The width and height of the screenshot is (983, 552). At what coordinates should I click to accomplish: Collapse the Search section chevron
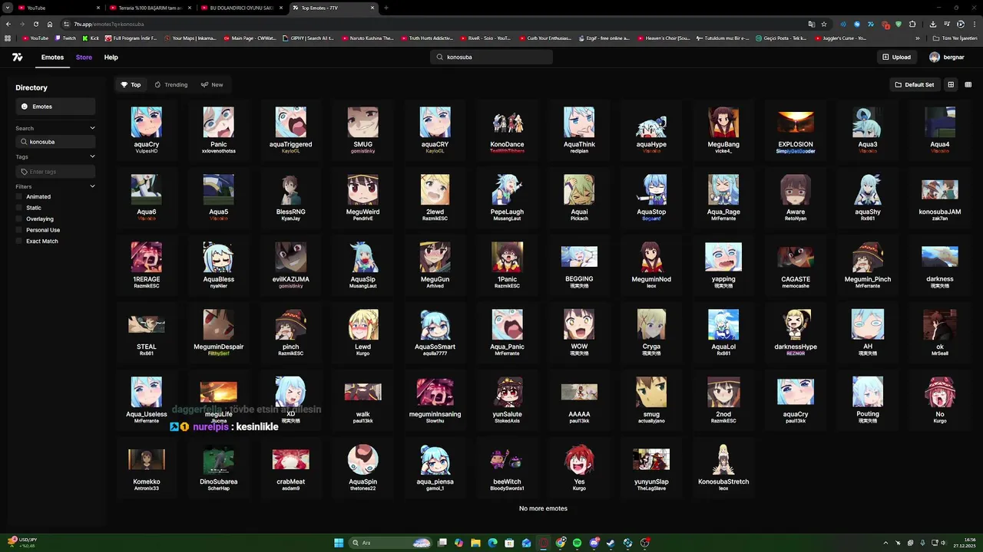[x=92, y=128]
